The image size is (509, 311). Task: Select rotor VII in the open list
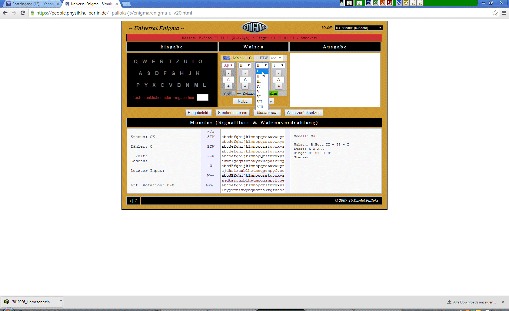point(262,102)
